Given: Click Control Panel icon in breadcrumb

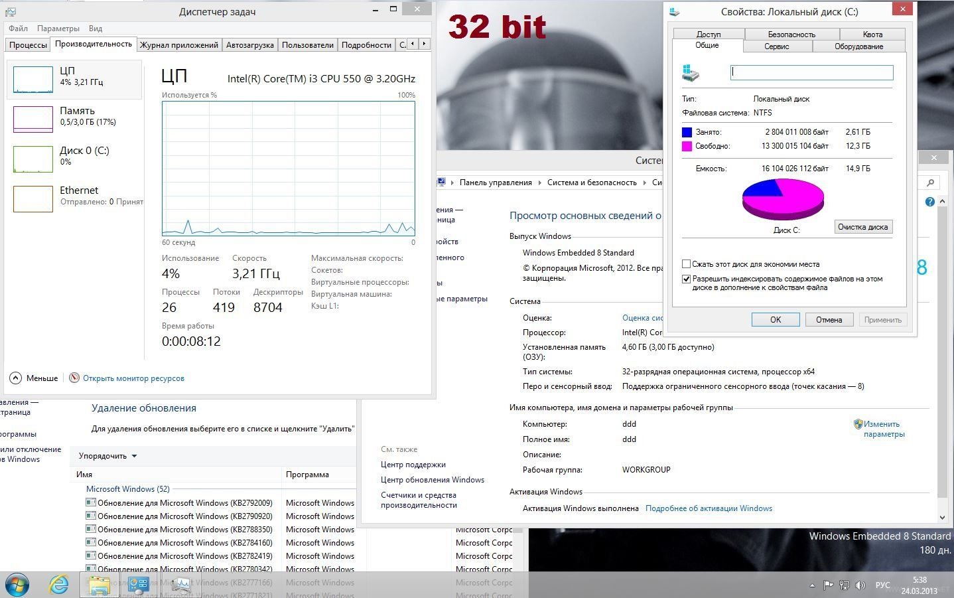Looking at the screenshot, I should 441,182.
